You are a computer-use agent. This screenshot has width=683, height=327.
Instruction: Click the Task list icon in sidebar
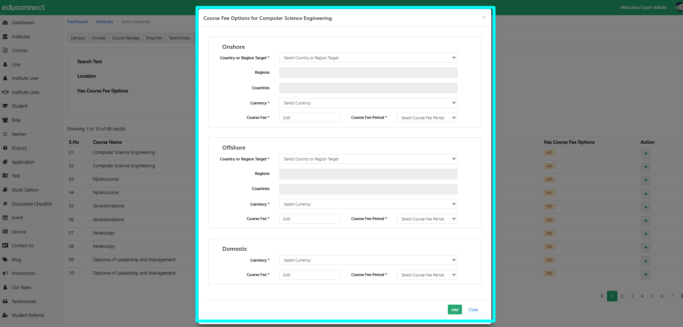[x=5, y=176]
